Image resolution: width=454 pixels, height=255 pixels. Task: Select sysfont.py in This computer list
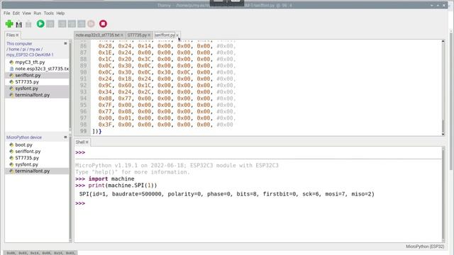[27, 88]
